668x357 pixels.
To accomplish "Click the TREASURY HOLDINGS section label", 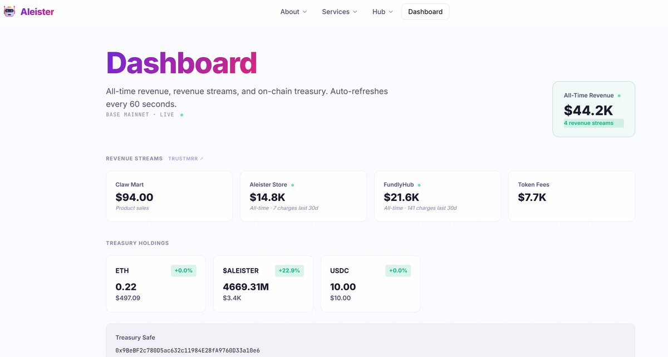I will pos(137,243).
